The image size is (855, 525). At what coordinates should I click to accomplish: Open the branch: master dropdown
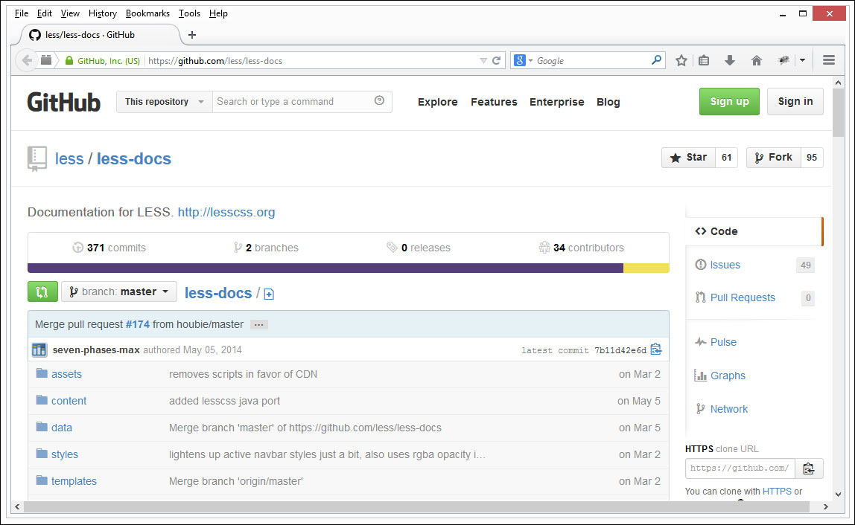click(119, 292)
